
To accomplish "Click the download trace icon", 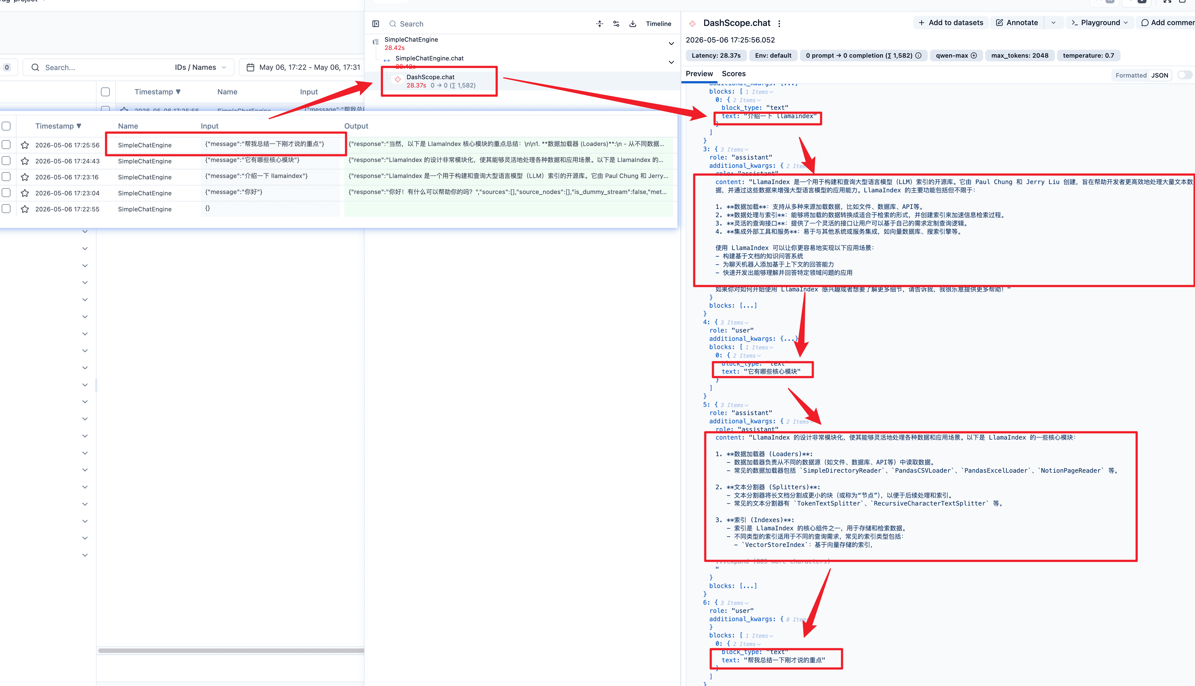I will coord(633,24).
